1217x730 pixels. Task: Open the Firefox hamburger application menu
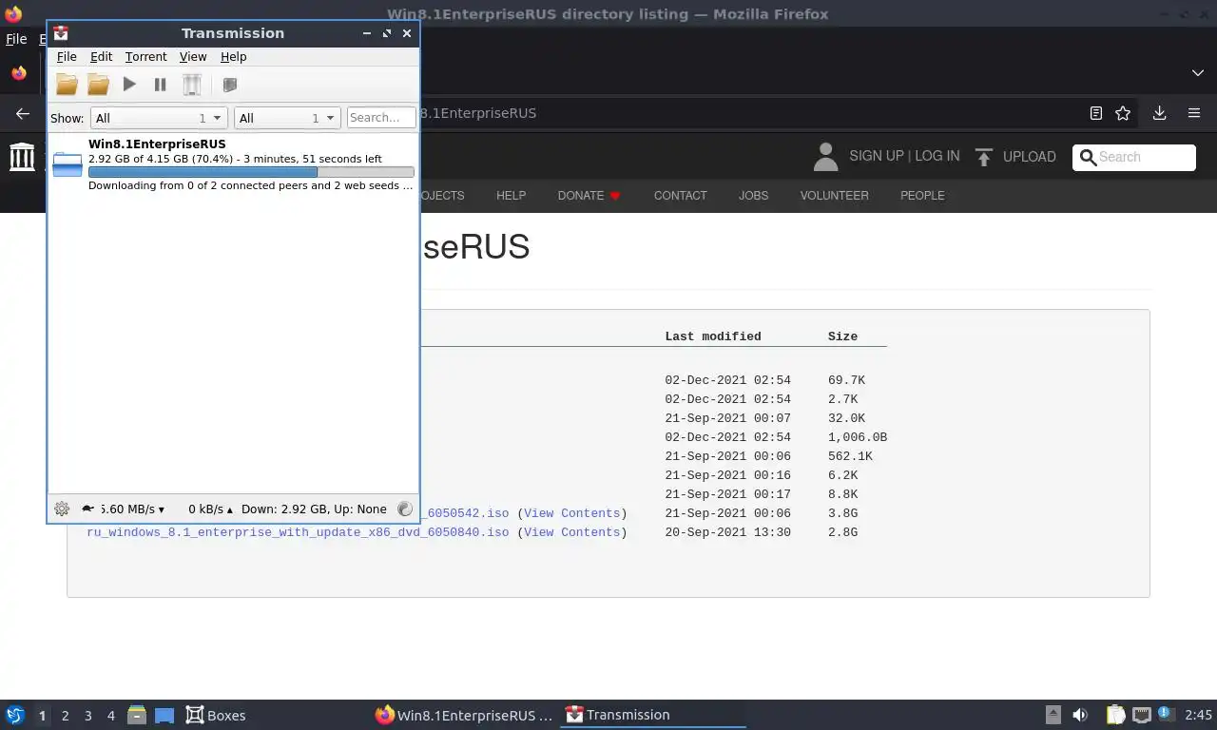pos(1194,113)
